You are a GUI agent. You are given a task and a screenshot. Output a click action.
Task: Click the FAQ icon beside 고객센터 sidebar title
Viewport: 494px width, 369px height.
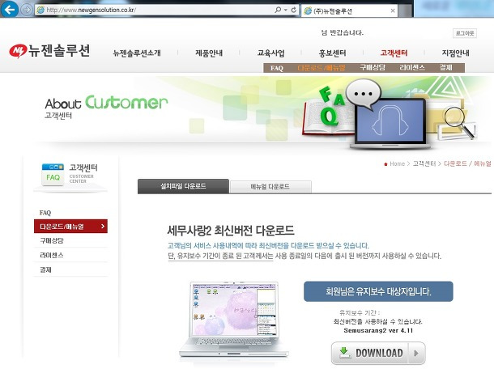coord(53,175)
